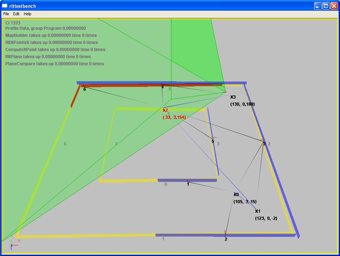Click the coordinate text (105, 3, 15)
The height and width of the screenshot is (256, 340).
click(245, 202)
